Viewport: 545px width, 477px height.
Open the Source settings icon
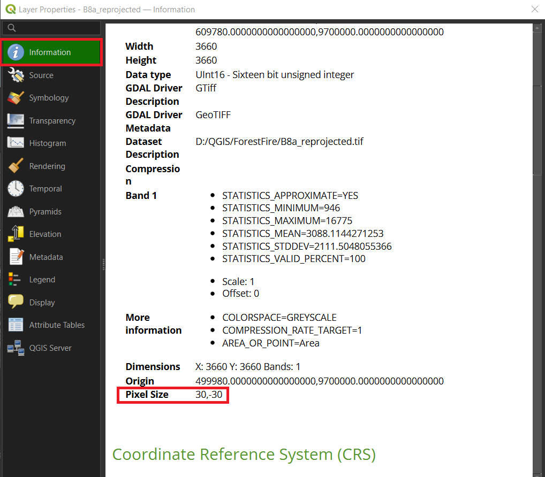(x=16, y=75)
